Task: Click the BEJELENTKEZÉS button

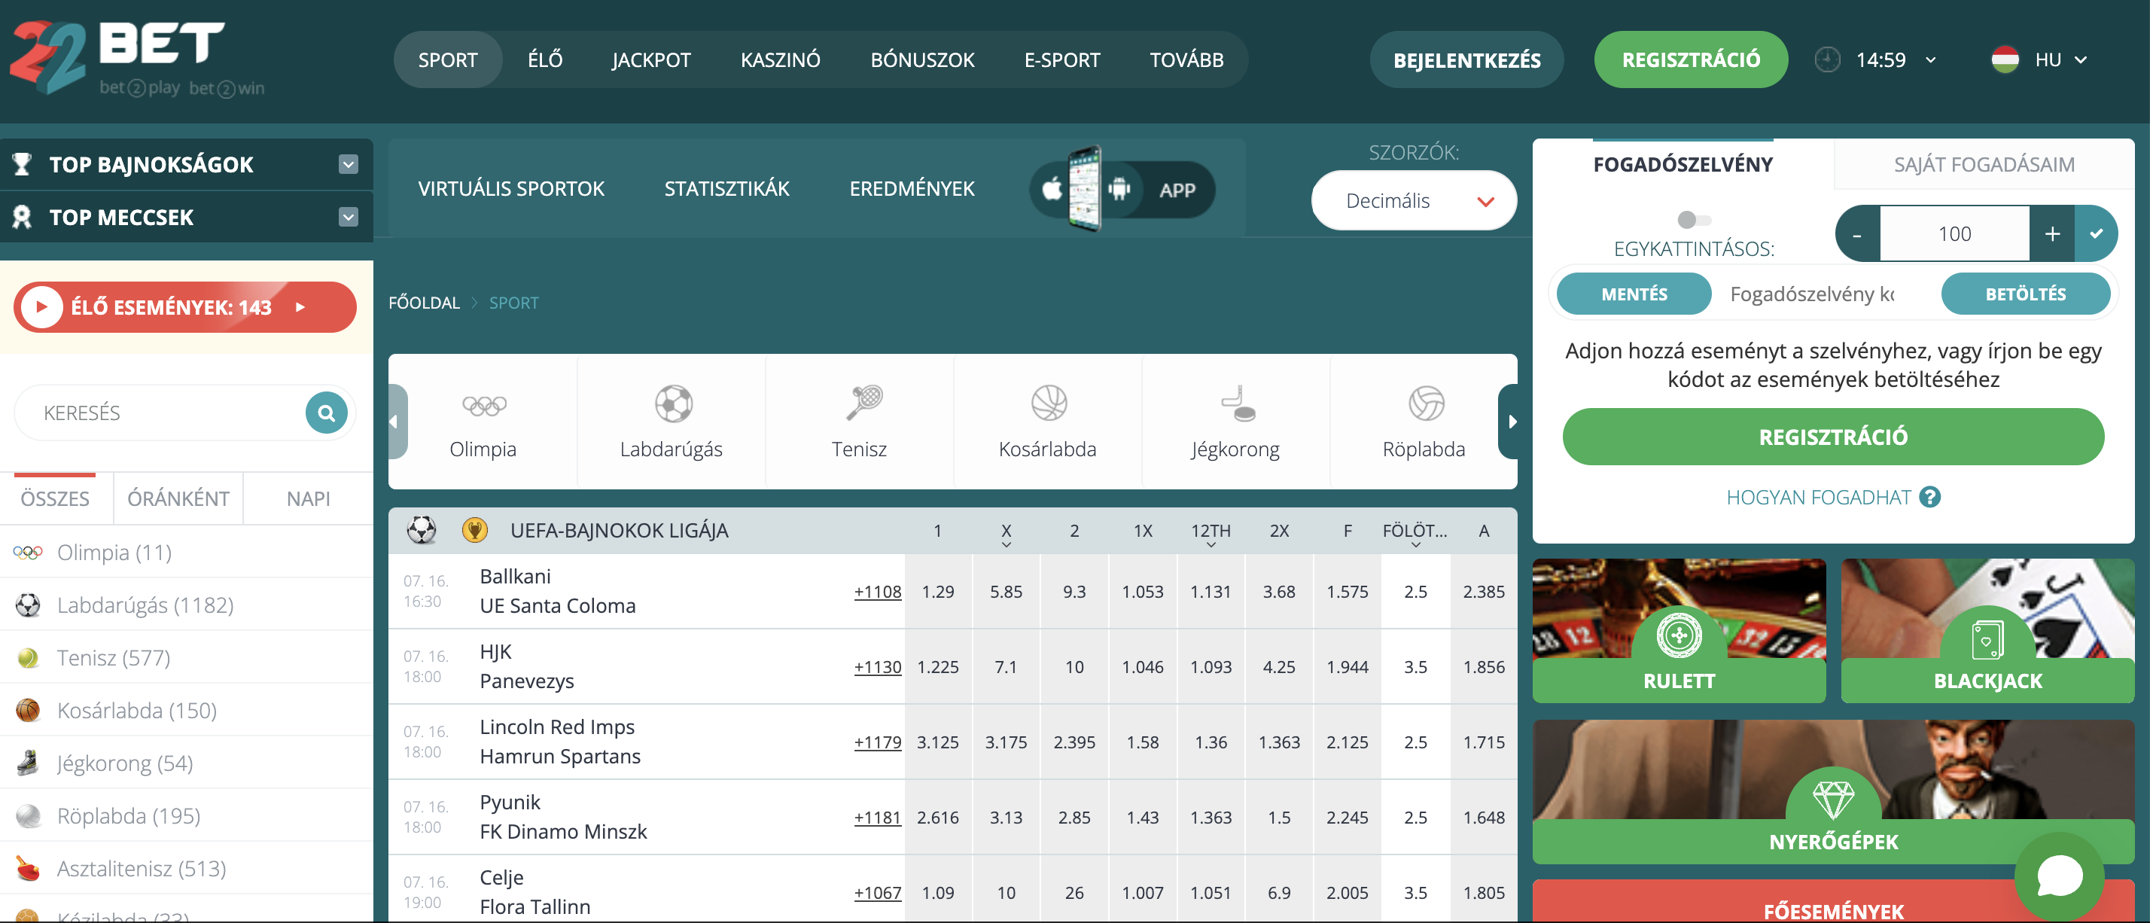Action: point(1466,59)
